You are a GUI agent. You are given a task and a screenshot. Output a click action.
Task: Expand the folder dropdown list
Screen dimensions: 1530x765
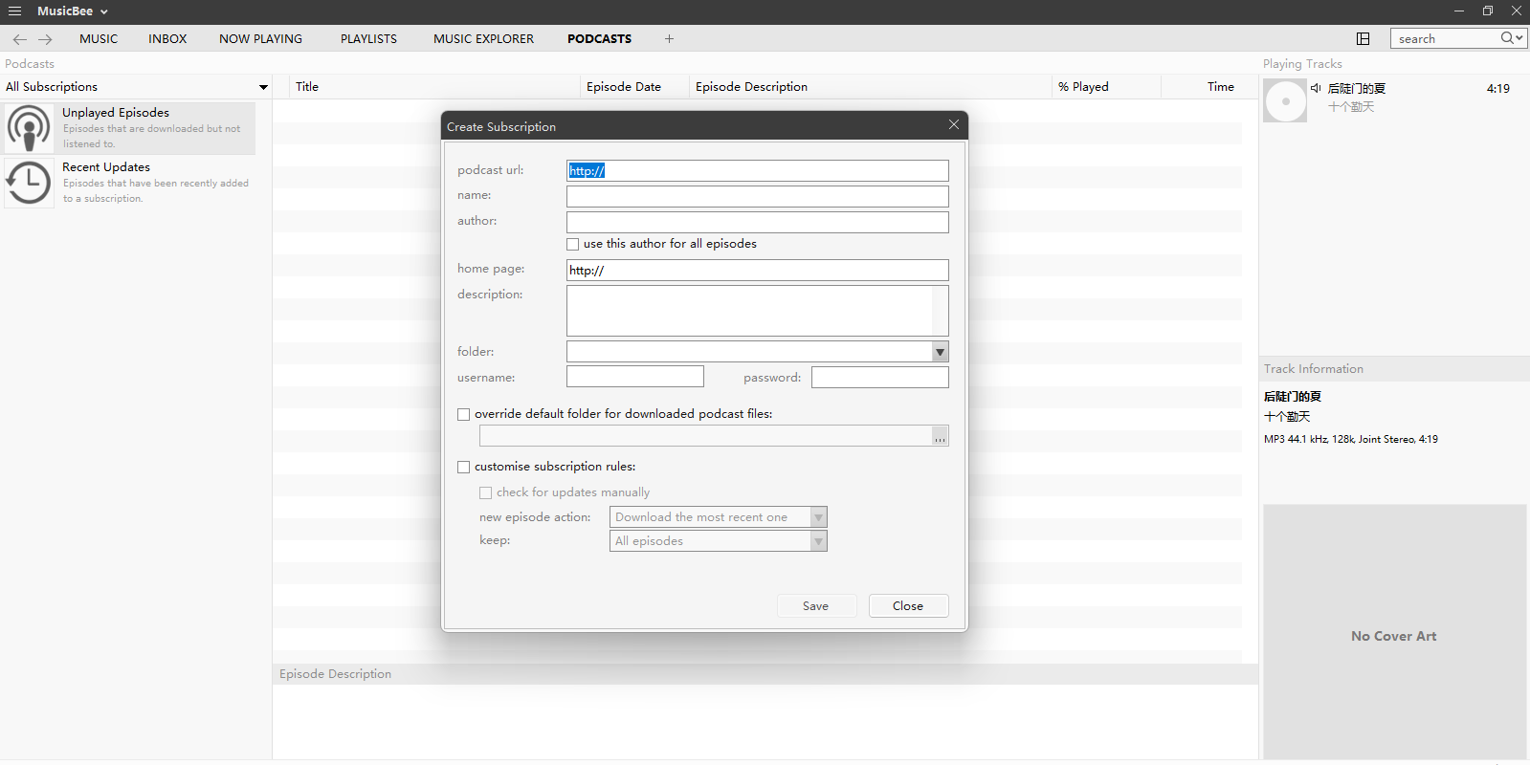pyautogui.click(x=940, y=352)
